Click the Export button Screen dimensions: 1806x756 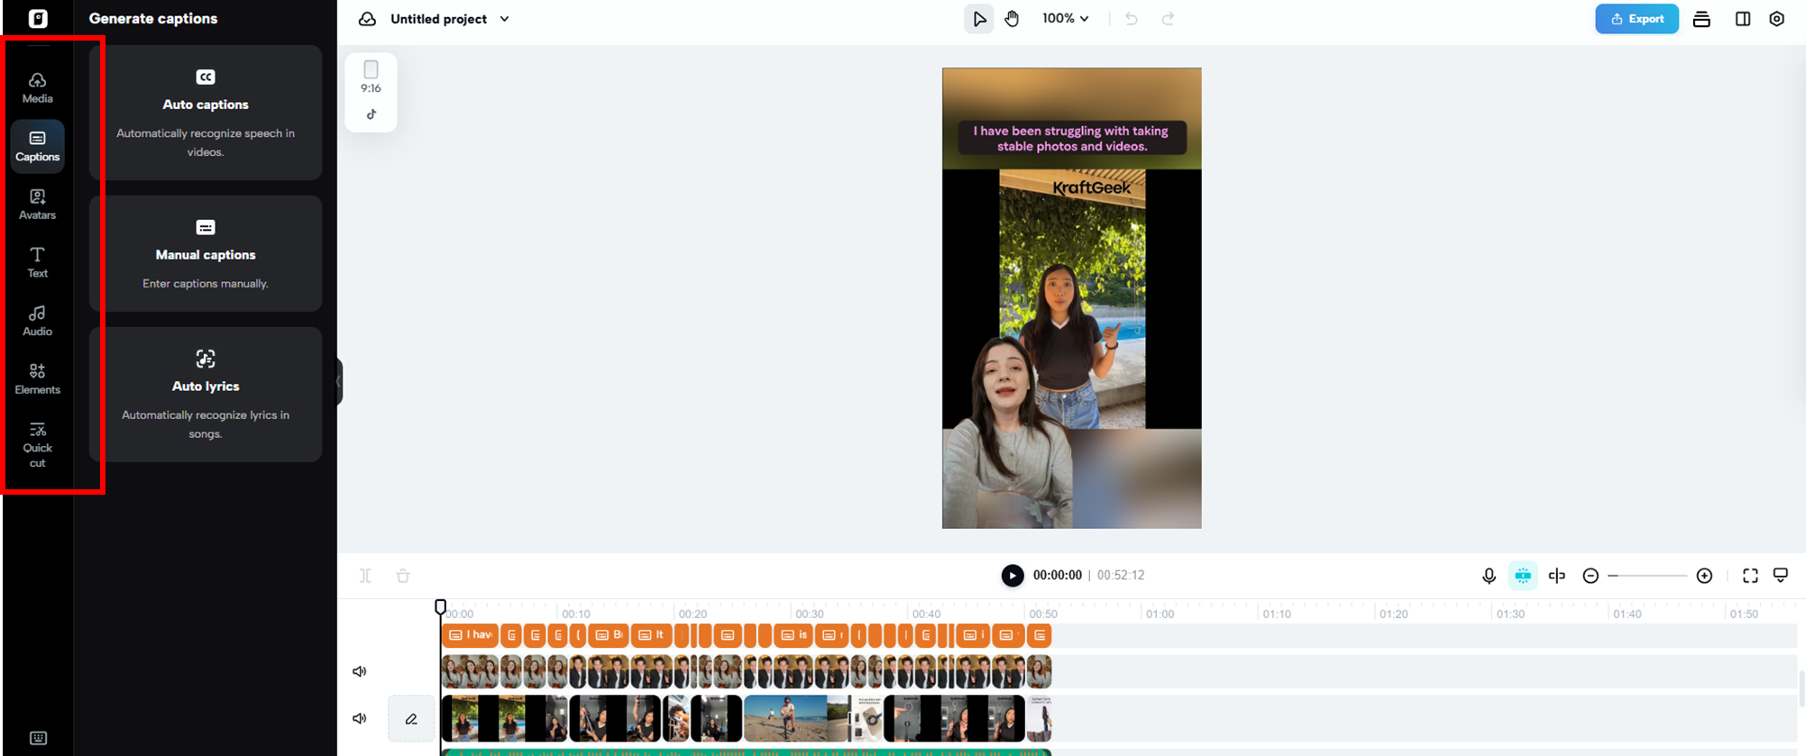1636,19
